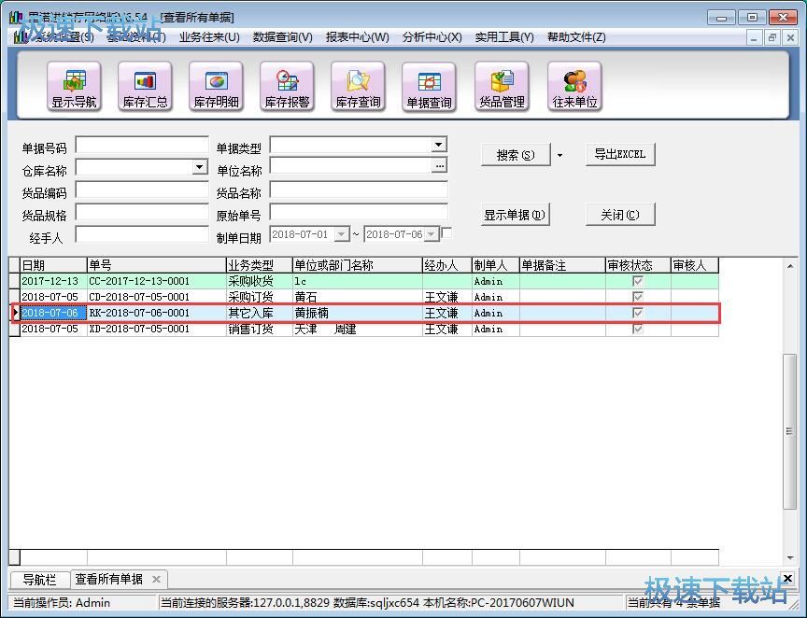Click the 显示单据(D) button
This screenshot has width=807, height=618.
click(x=515, y=215)
